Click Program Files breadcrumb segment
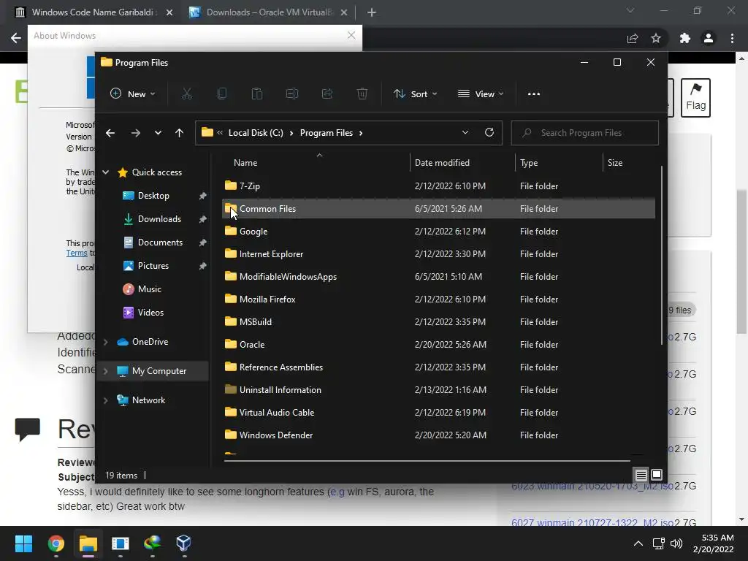 coord(327,133)
